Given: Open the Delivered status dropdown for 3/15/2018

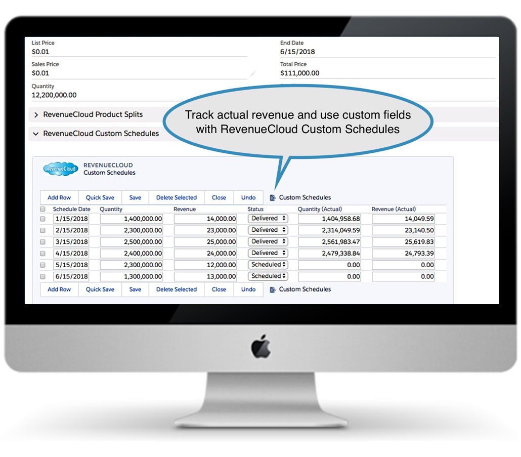Looking at the screenshot, I should click(x=268, y=241).
